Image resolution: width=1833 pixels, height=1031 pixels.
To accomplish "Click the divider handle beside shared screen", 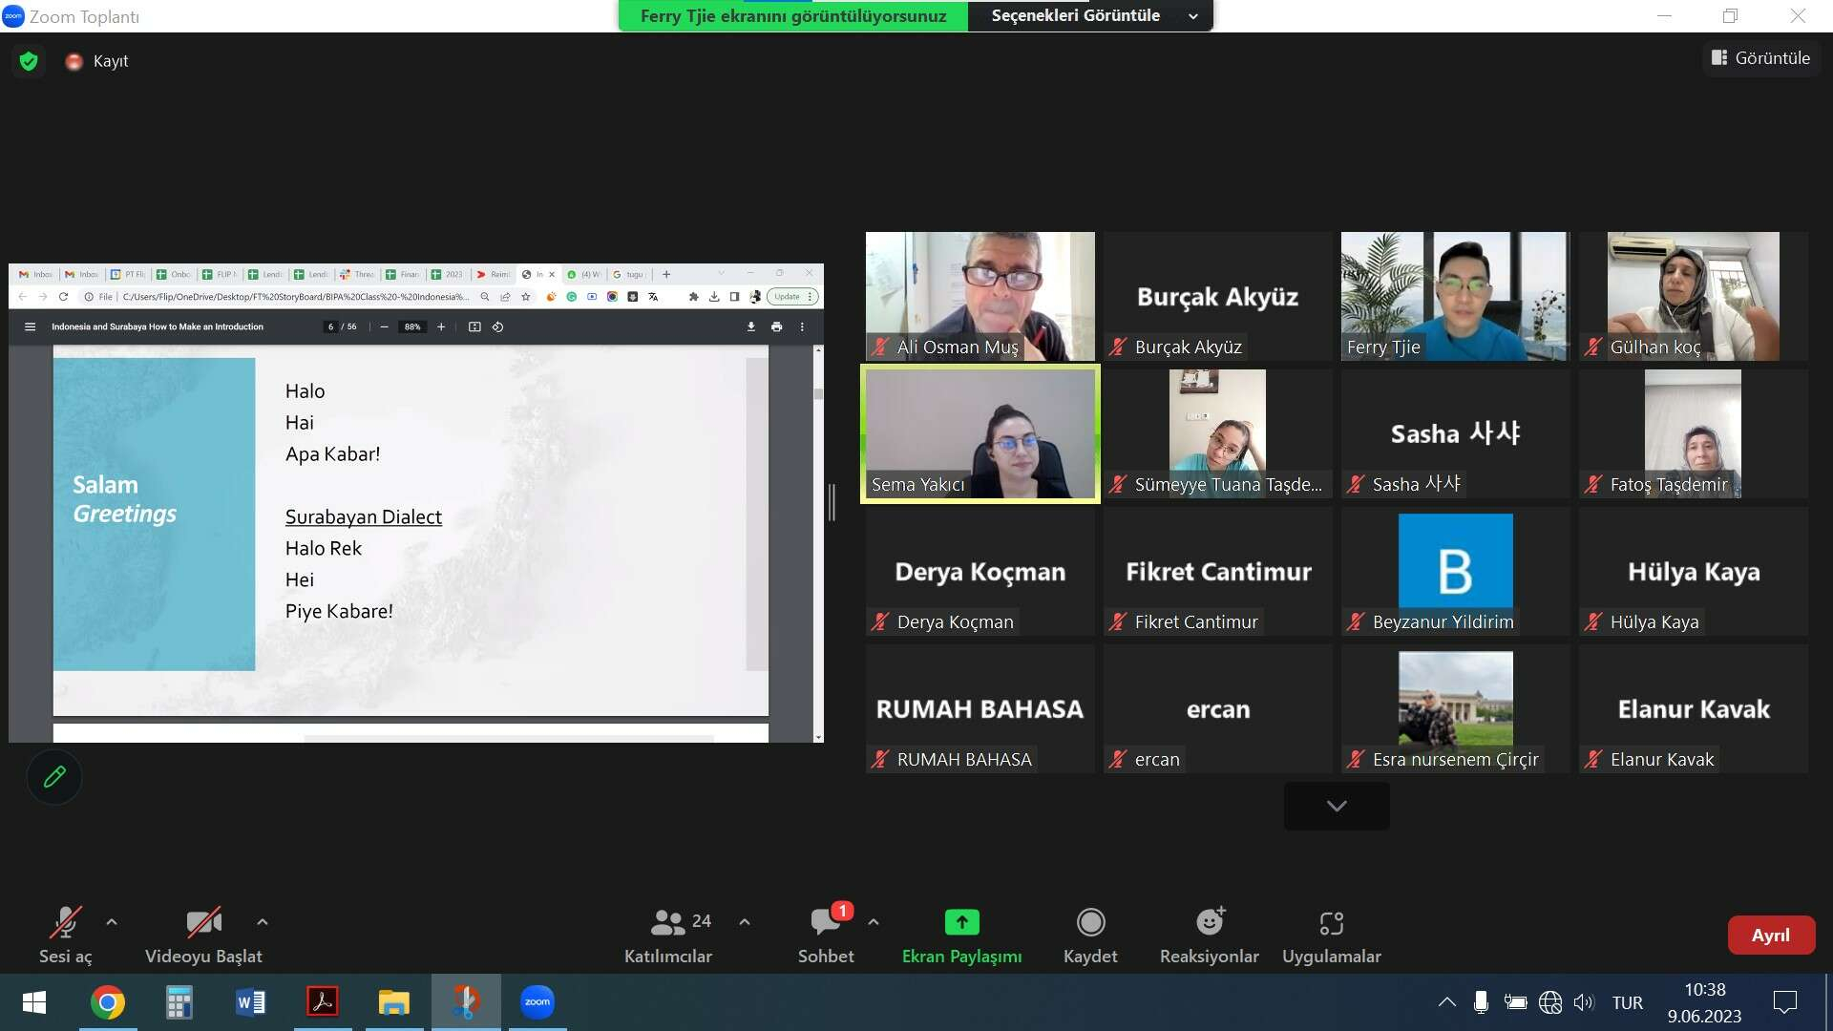I will (832, 502).
